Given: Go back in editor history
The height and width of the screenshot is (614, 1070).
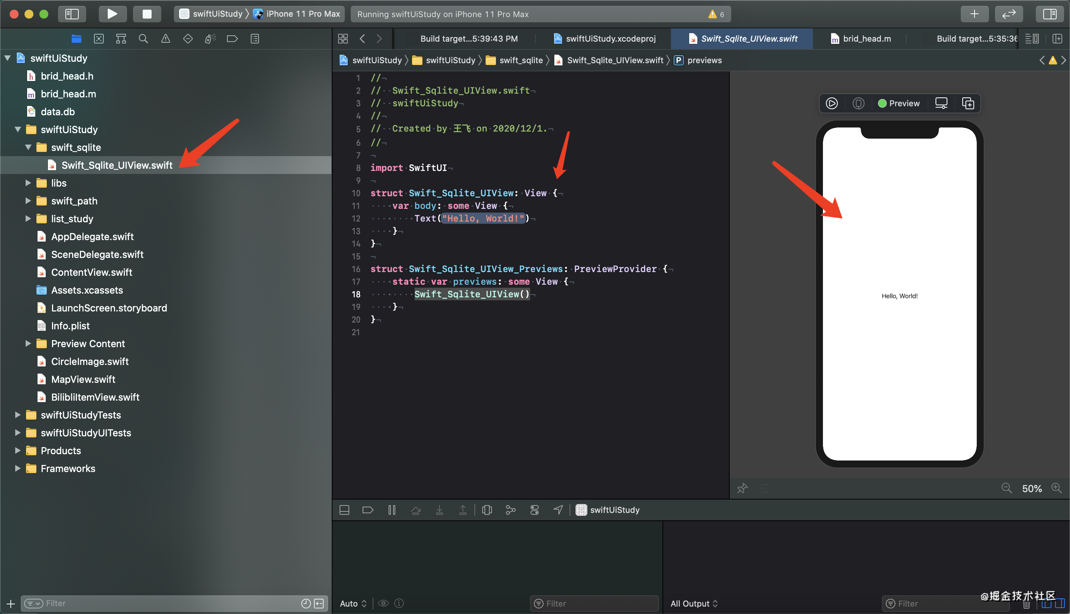Looking at the screenshot, I should pos(363,39).
